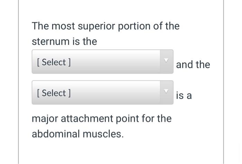Click the text "major attachment point for the"
The height and width of the screenshot is (164, 242).
coord(101,119)
